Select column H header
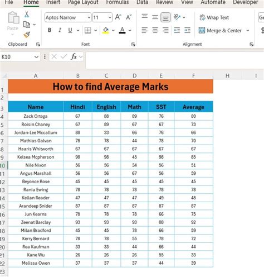The width and height of the screenshot is (264, 277). (x=227, y=75)
